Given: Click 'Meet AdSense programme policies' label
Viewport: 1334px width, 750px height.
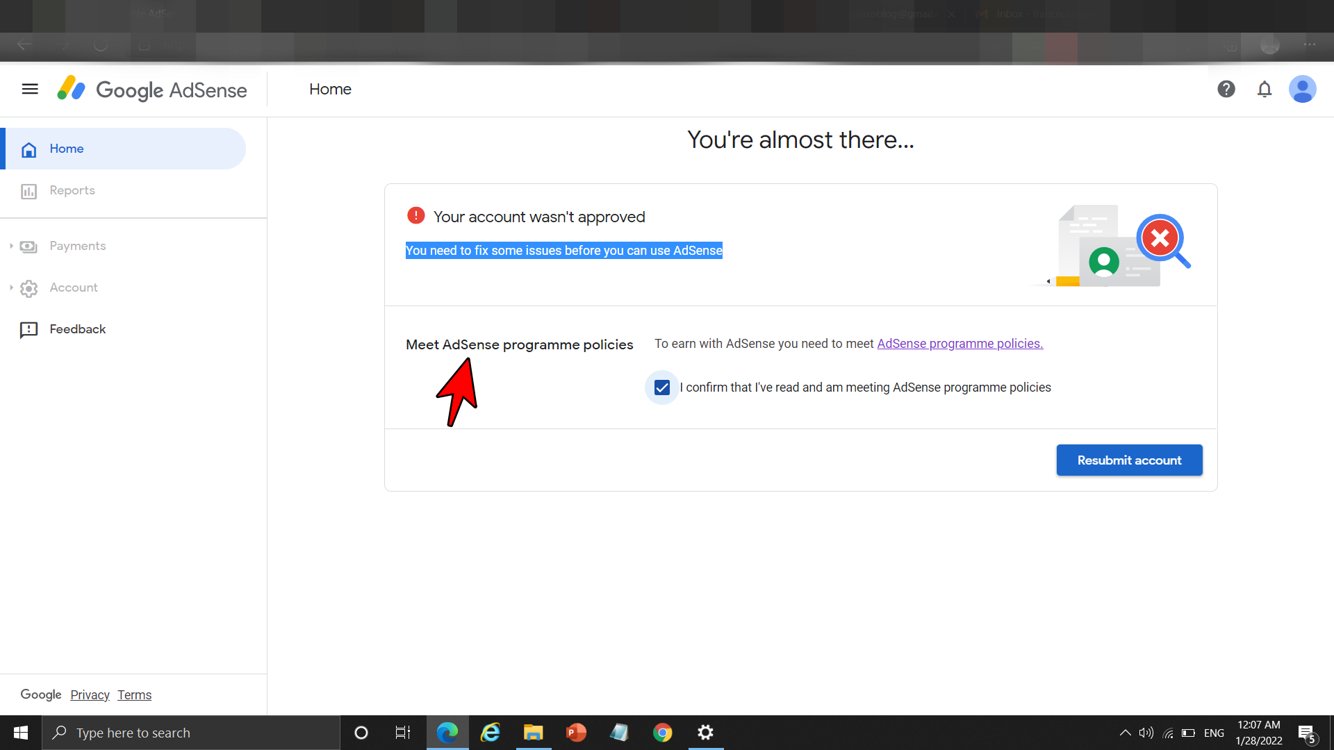Looking at the screenshot, I should coord(519,344).
